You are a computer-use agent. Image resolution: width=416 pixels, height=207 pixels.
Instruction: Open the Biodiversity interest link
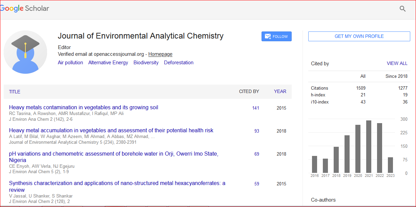[x=146, y=63]
